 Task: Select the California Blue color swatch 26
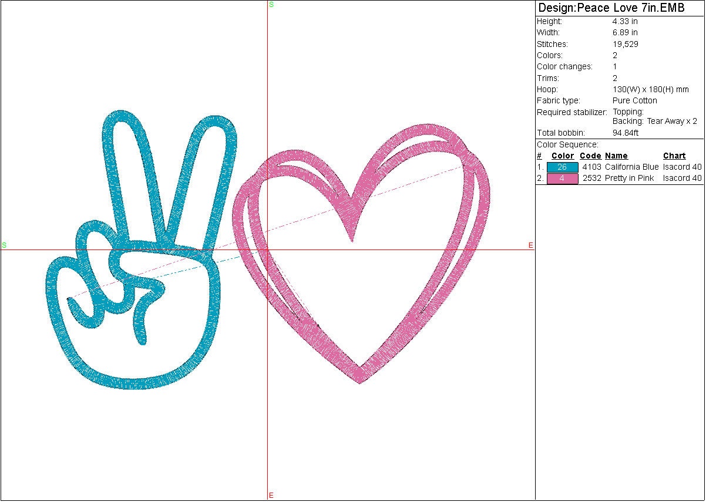pyautogui.click(x=562, y=167)
